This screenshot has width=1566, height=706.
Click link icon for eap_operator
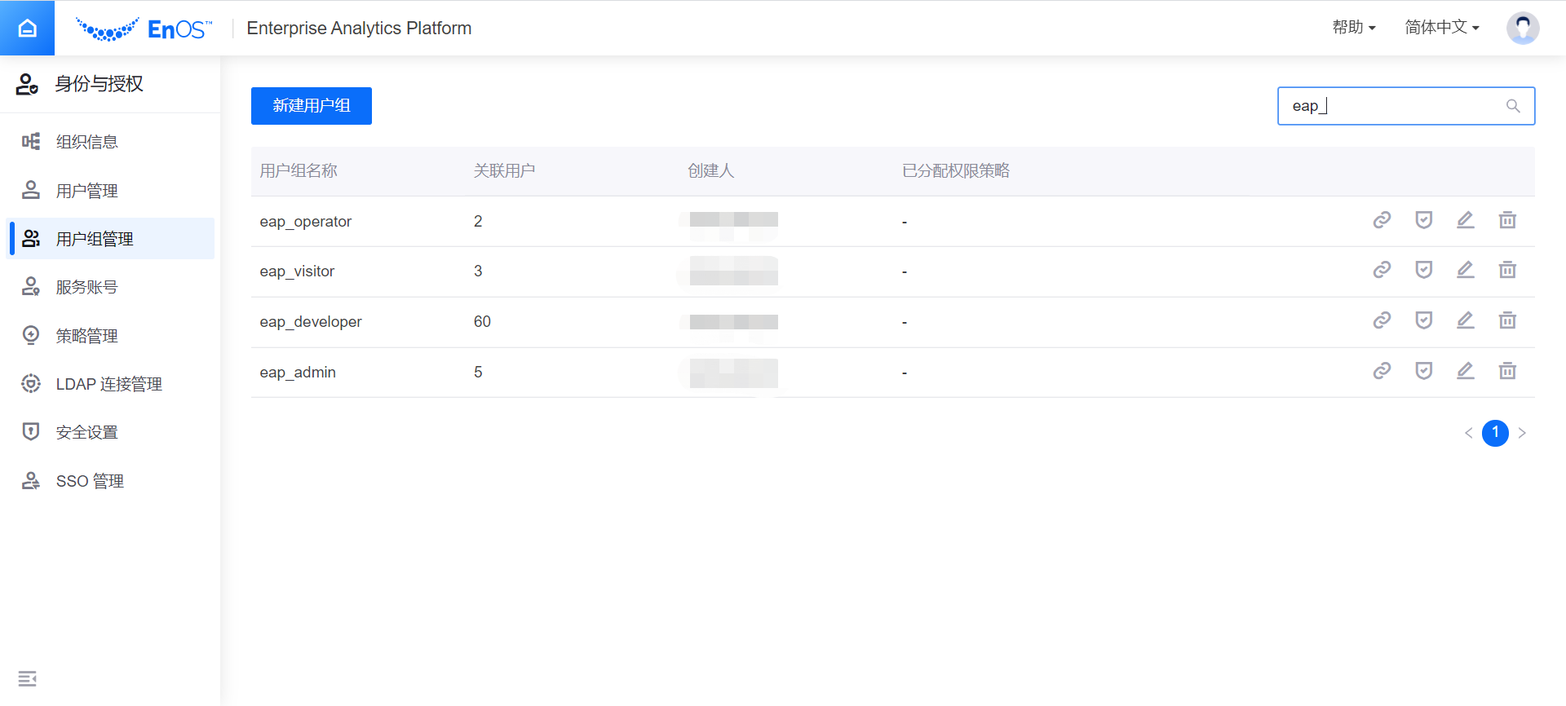pyautogui.click(x=1382, y=220)
